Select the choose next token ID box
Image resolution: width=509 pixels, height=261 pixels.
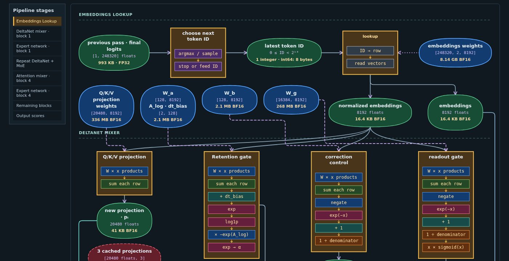click(198, 53)
